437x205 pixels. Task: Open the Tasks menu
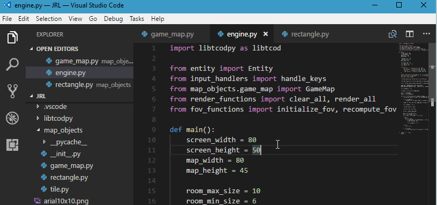[x=137, y=19]
